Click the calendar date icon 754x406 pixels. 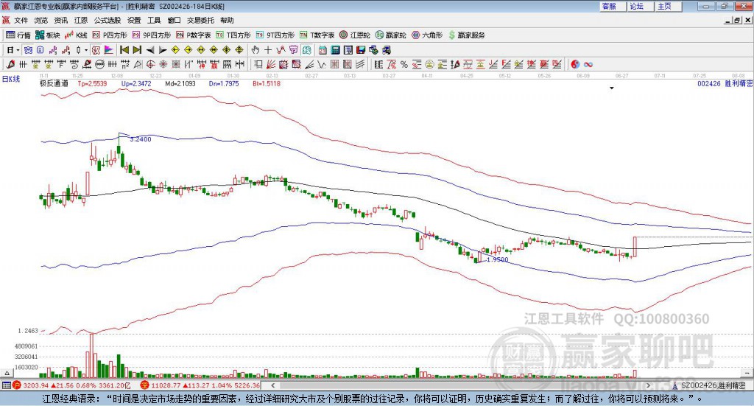[323, 50]
